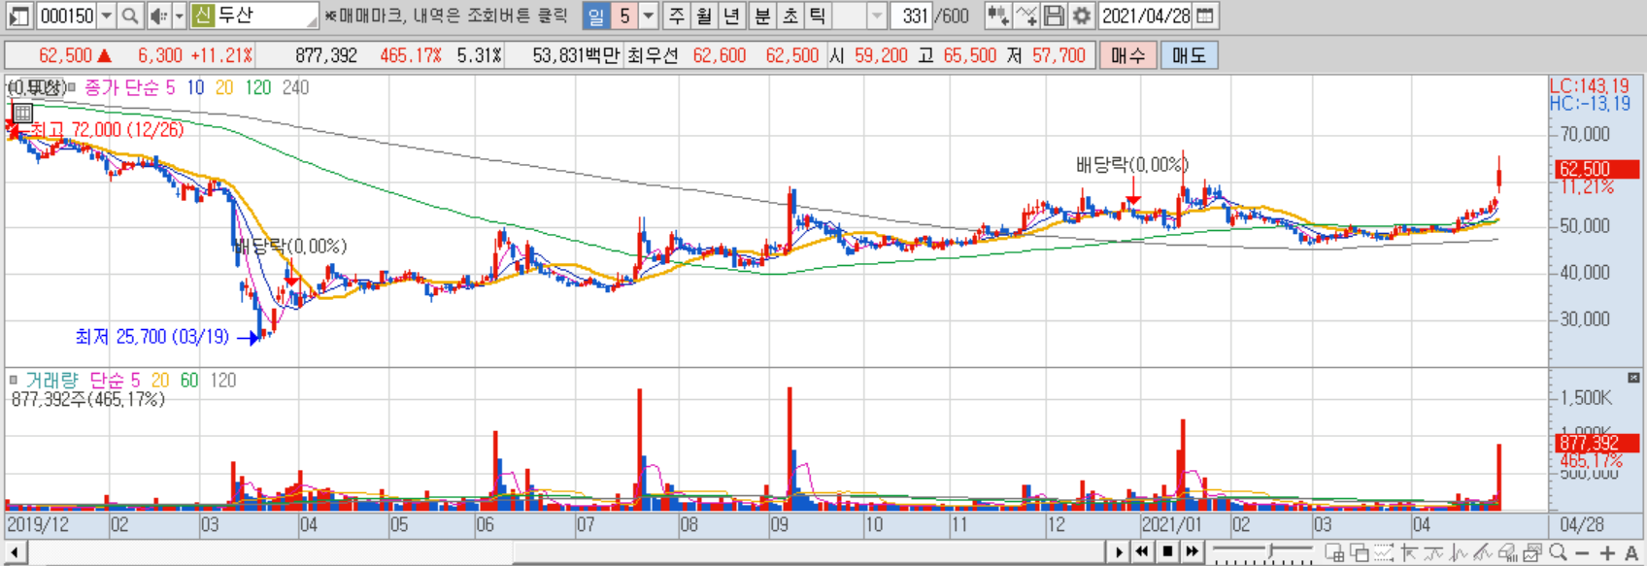Viewport: 1647px width, 566px height.
Task: Click the A text tool icon
Action: click(x=1631, y=553)
